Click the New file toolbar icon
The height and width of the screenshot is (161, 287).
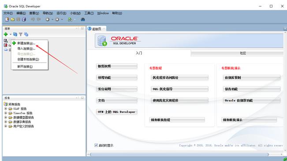coord(7,19)
